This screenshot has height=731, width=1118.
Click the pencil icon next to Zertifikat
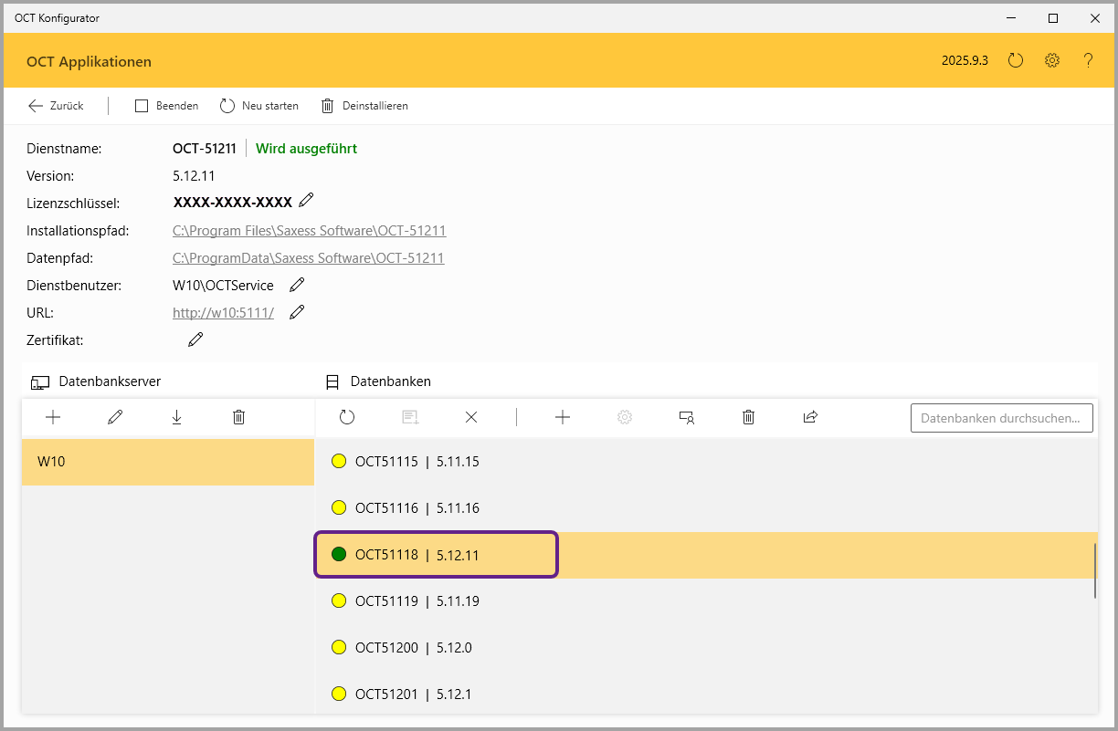click(195, 339)
